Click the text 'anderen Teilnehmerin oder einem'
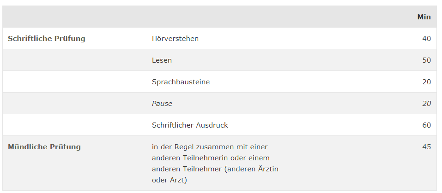The width and height of the screenshot is (442, 193). click(x=211, y=158)
